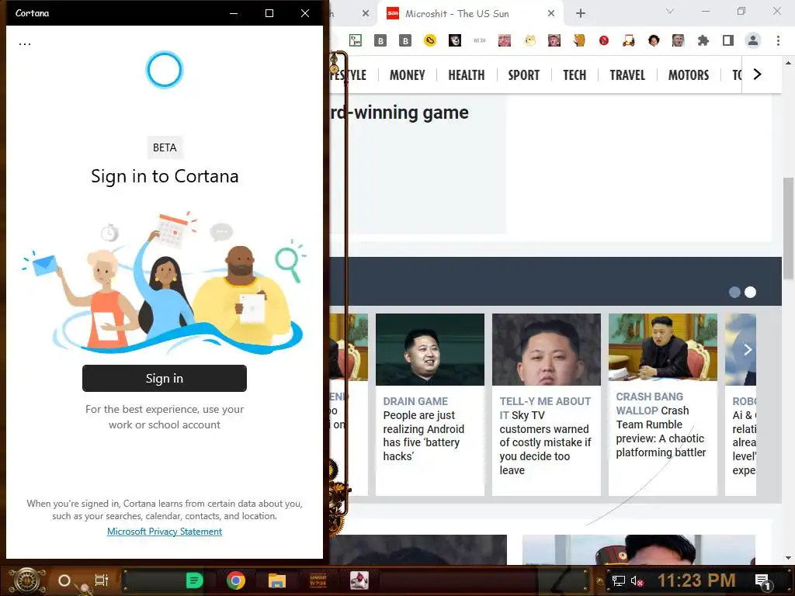Image resolution: width=795 pixels, height=596 pixels.
Task: Click the golf cart extension icon
Action: point(629,40)
